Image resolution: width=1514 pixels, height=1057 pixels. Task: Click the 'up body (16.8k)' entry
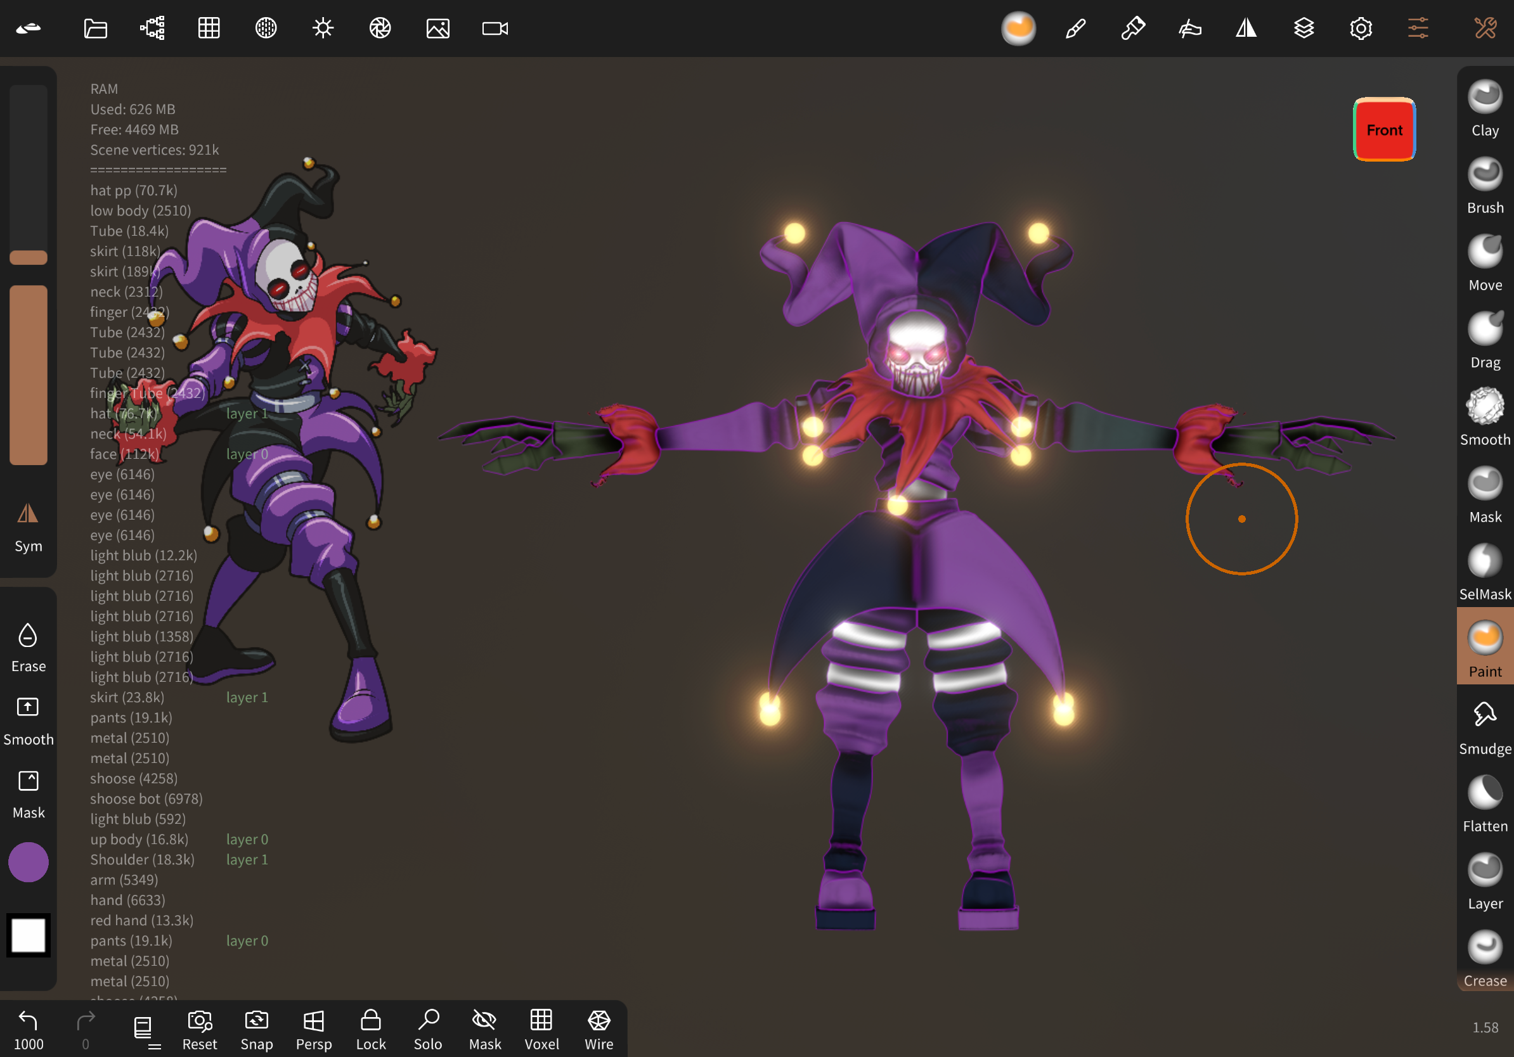click(x=139, y=839)
